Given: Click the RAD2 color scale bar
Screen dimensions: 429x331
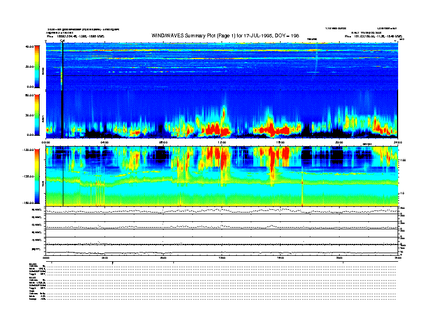Looking at the screenshot, I should (x=37, y=67).
